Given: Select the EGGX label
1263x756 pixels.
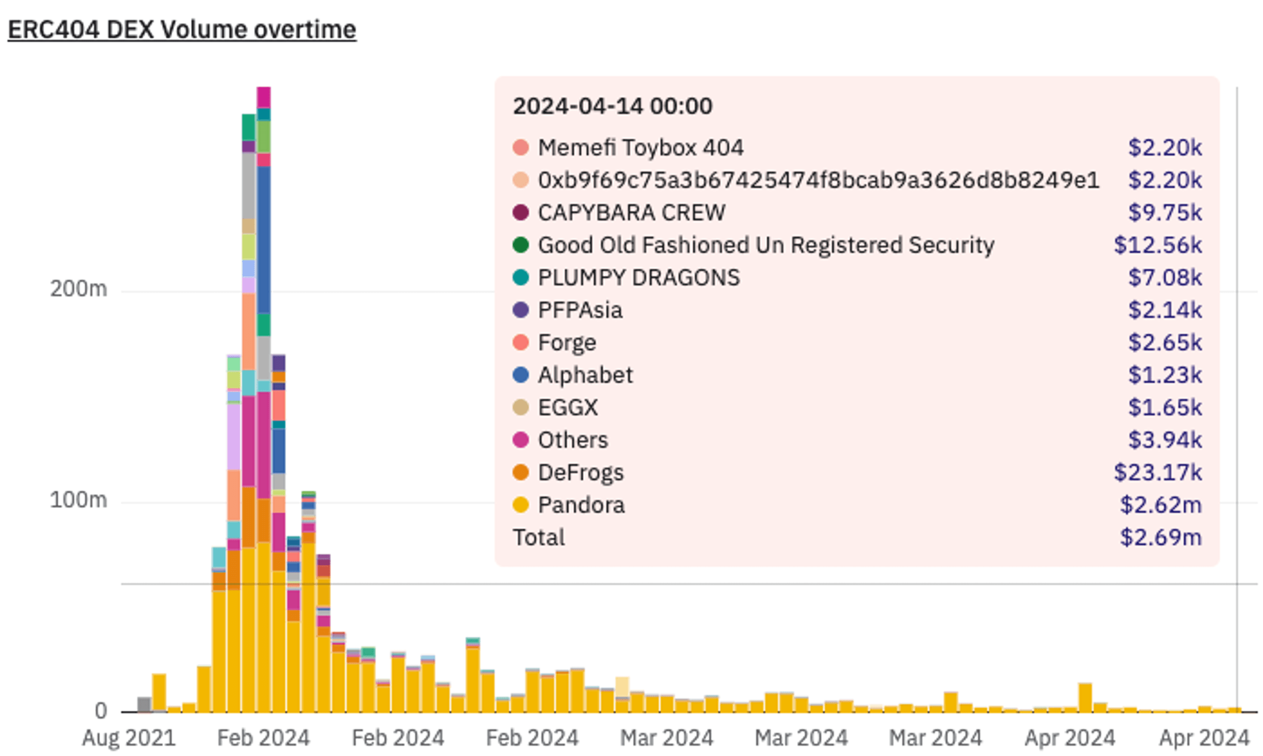Looking at the screenshot, I should click(568, 408).
